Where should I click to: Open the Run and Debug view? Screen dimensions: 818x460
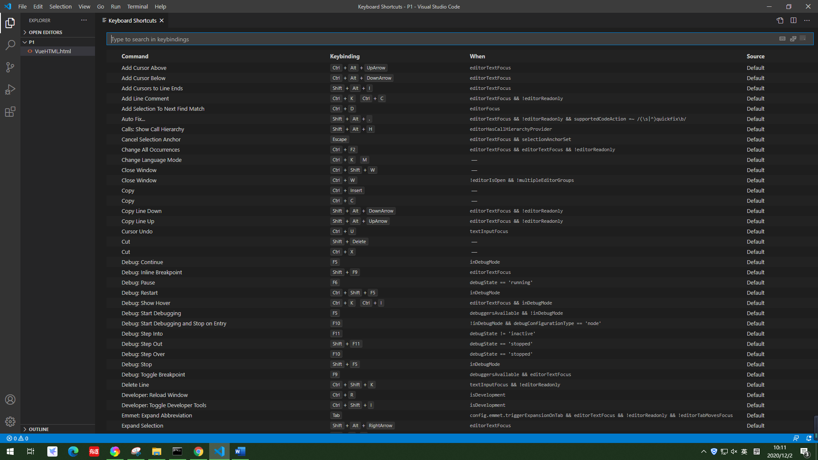point(10,89)
